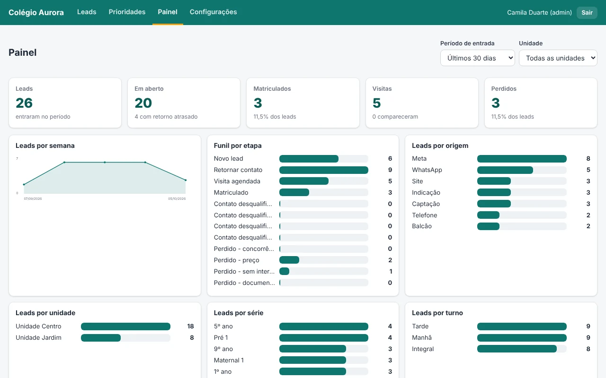Click the 9º ano série label
Image resolution: width=606 pixels, height=378 pixels.
[x=223, y=349]
